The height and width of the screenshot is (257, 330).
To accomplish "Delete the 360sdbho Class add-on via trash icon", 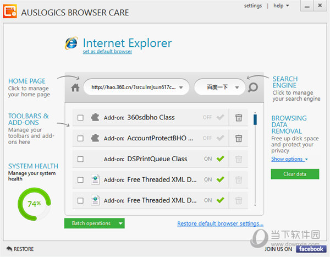I will tap(239, 118).
